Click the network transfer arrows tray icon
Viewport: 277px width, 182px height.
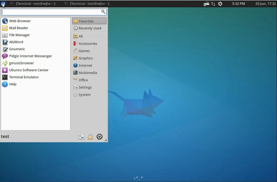(x=213, y=4)
